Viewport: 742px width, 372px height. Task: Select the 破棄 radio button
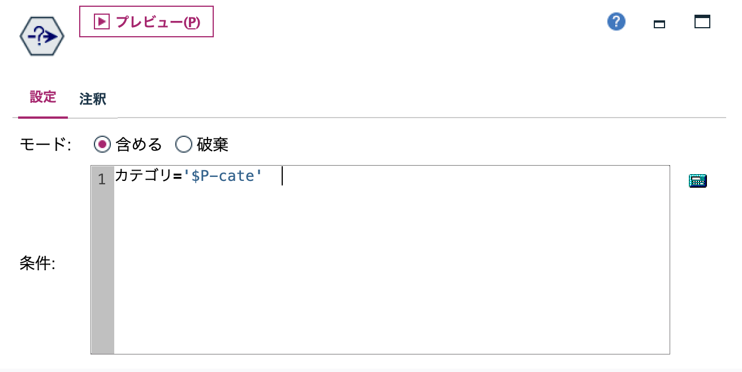(x=183, y=145)
